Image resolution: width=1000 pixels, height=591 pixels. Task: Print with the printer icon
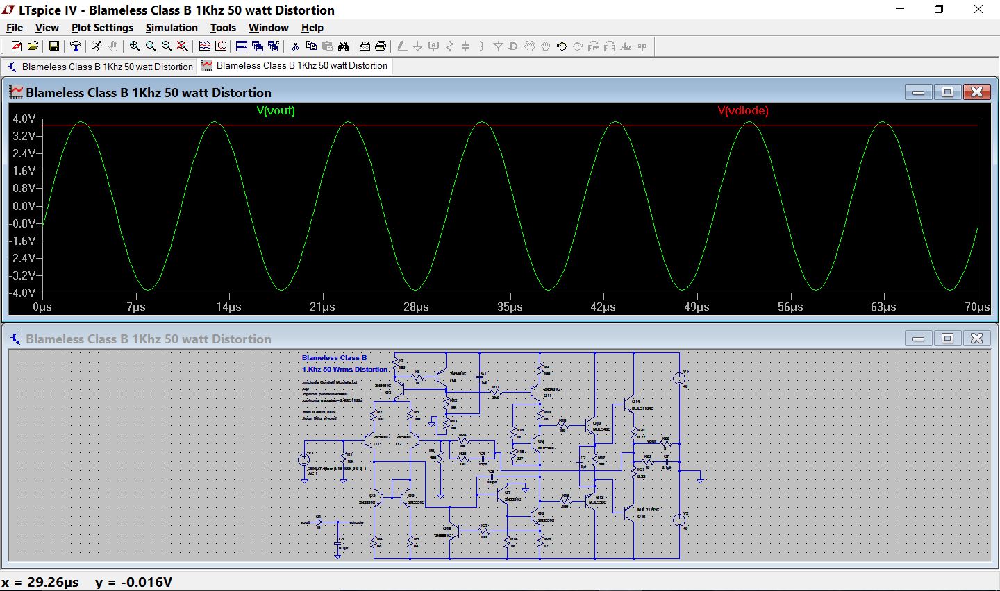(381, 46)
